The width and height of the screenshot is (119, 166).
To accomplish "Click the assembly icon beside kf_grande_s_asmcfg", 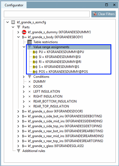I will pos(13,22).
